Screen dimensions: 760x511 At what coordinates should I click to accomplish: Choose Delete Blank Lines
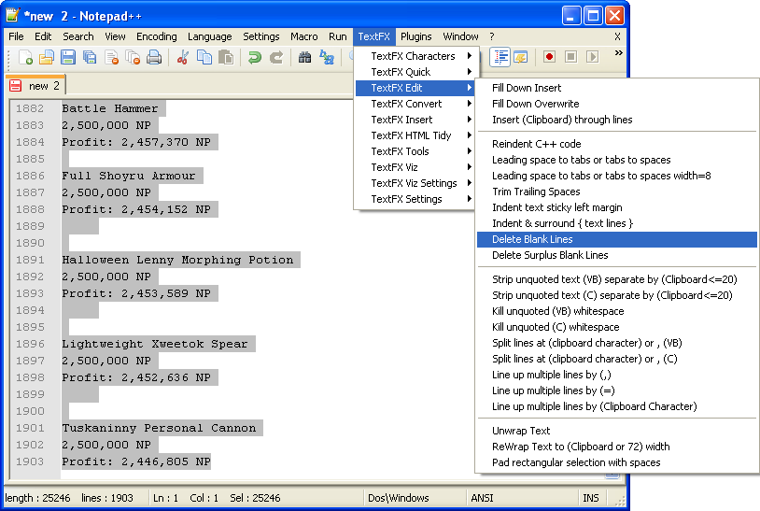(x=616, y=239)
